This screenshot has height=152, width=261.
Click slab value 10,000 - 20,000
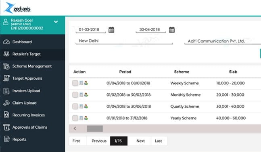pos(230,83)
